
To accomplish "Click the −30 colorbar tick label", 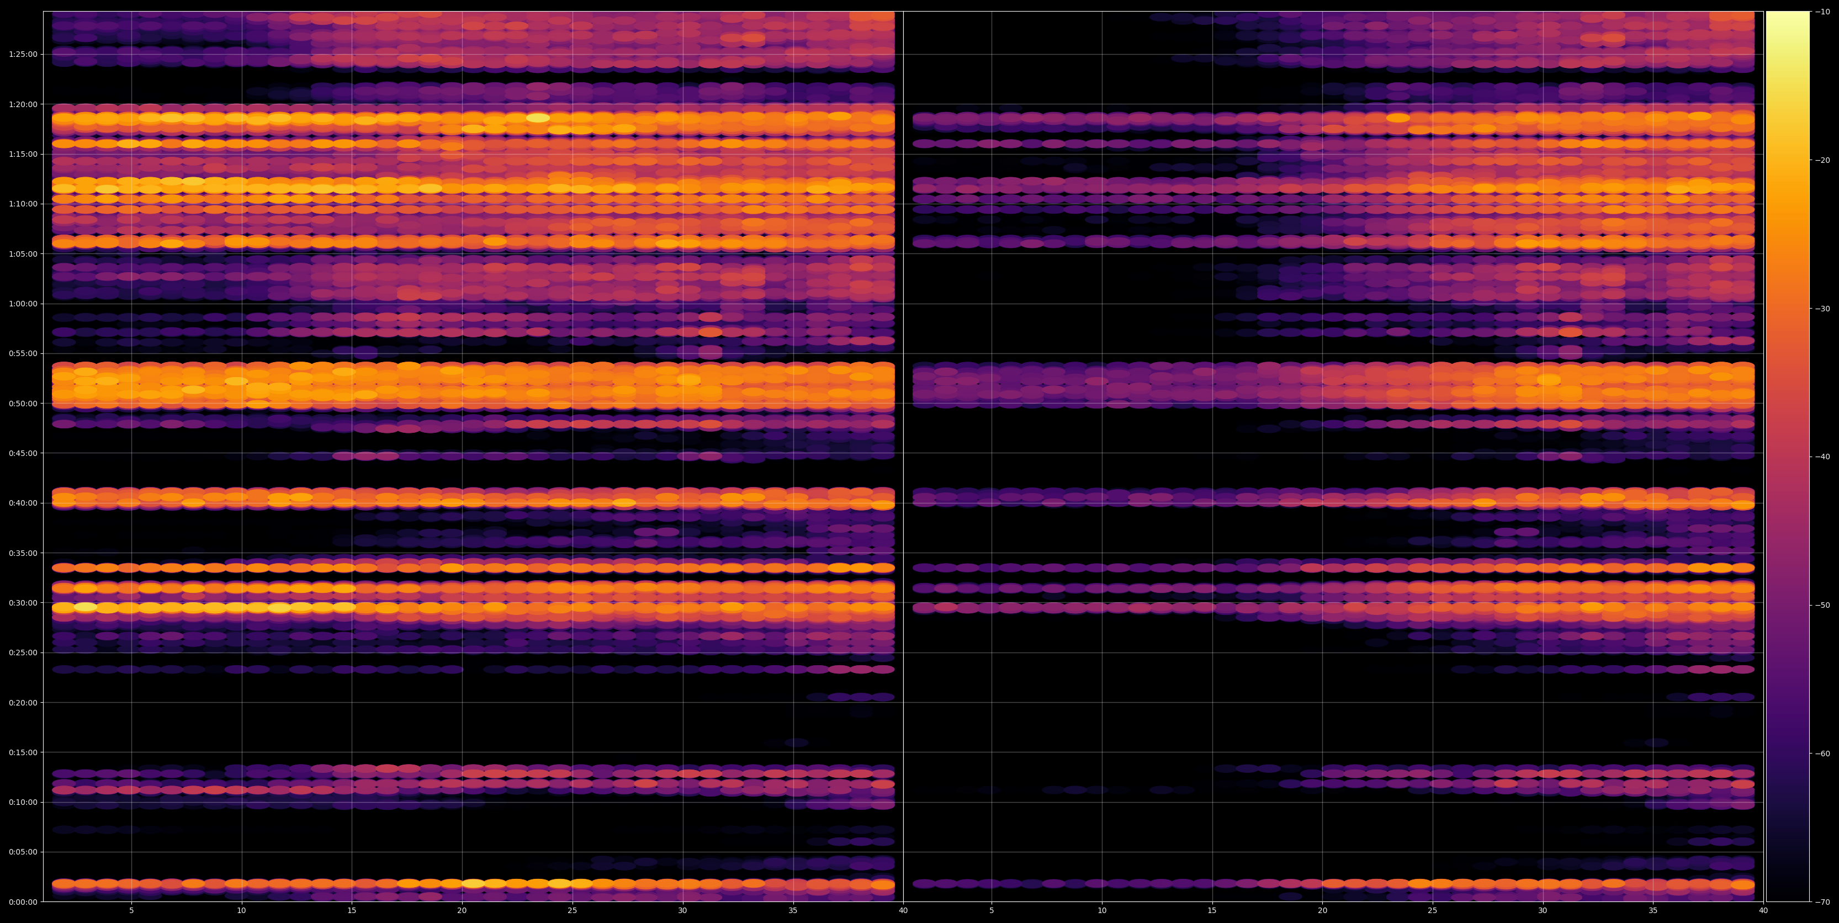I will 1822,309.
